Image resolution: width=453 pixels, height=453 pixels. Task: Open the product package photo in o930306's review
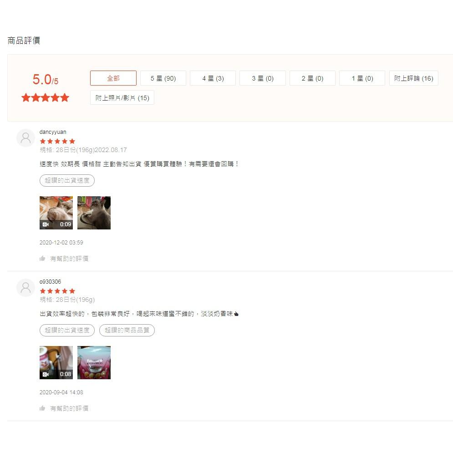pos(94,362)
